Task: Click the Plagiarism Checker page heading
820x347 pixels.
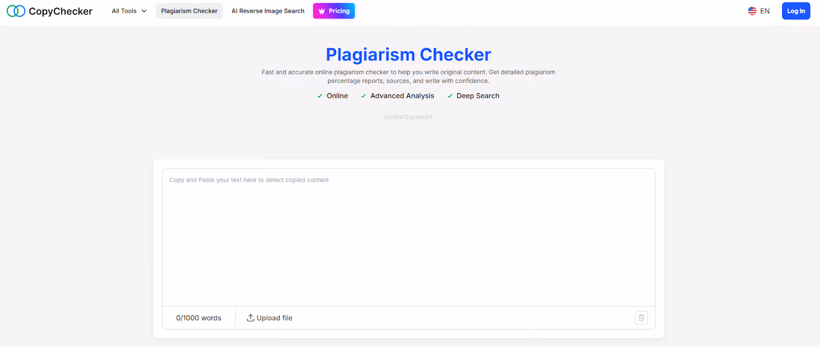Action: pos(408,54)
